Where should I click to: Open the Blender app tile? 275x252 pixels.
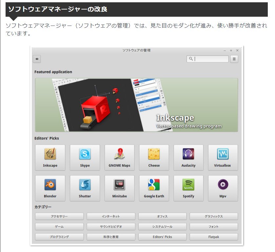[50, 188]
